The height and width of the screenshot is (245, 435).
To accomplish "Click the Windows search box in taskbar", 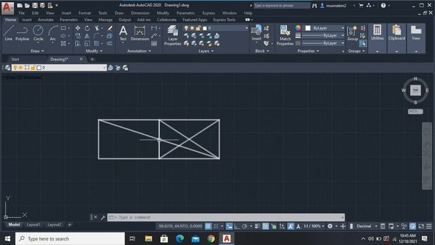I will point(70,239).
